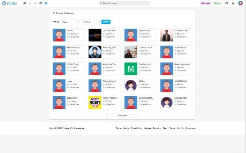
Task: Open the latest videos stack icon in header
Action: click(x=24, y=3)
